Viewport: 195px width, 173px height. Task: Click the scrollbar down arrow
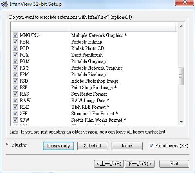point(181,122)
